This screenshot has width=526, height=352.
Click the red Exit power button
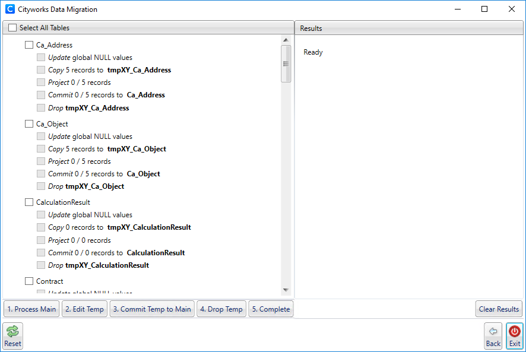coord(515,336)
